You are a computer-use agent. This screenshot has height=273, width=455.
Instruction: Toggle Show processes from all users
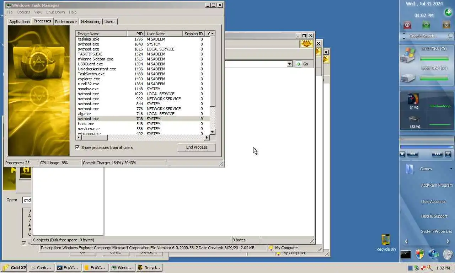(x=77, y=147)
